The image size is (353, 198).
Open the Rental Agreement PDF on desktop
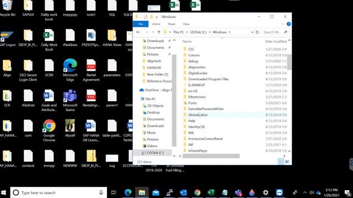tap(91, 70)
